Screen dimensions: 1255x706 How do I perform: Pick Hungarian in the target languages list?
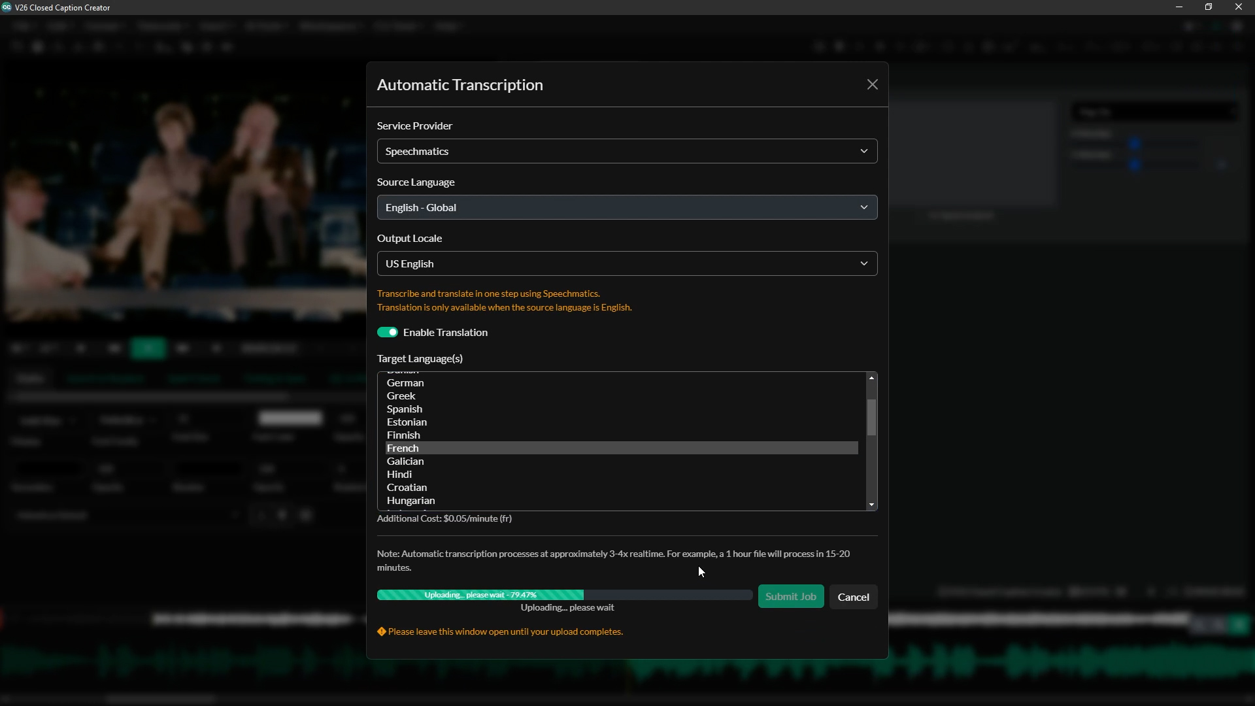click(x=622, y=501)
